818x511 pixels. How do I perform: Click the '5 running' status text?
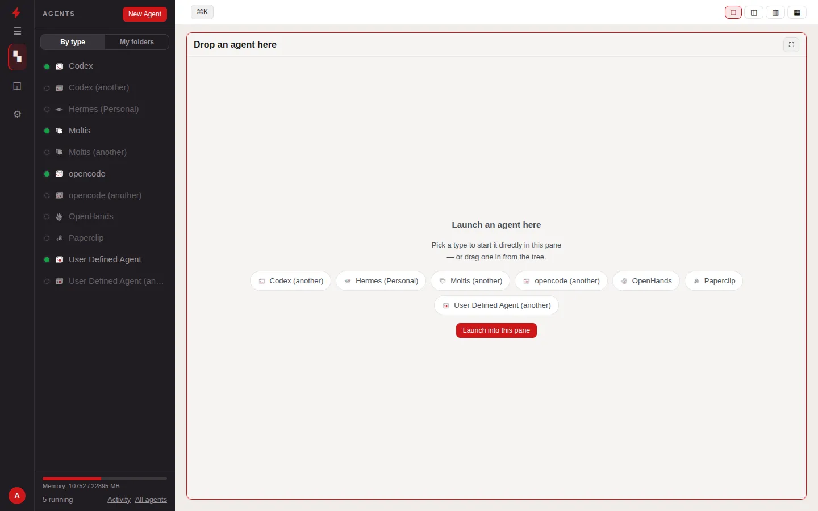click(58, 500)
